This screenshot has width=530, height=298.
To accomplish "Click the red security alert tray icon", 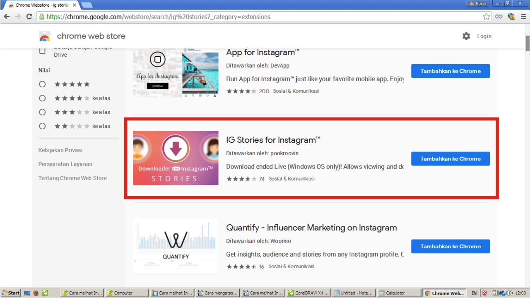I will [484, 293].
